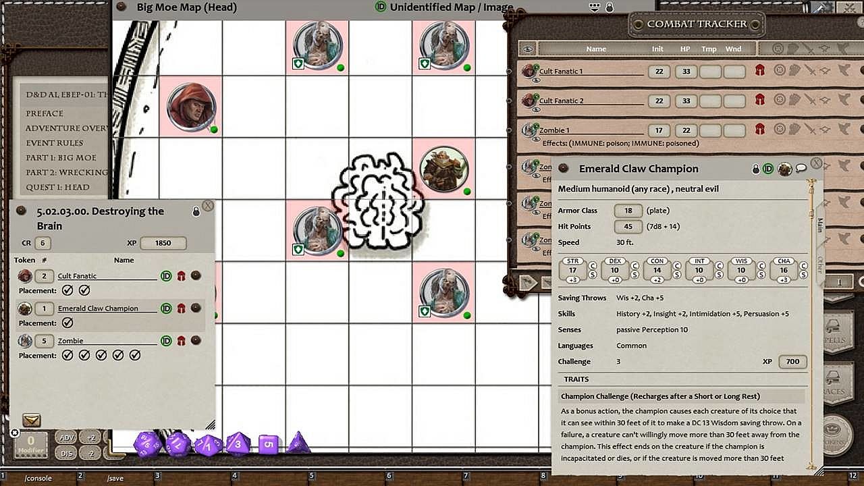Click the +2 modifier button
Screen dimensions: 864x486
point(91,437)
